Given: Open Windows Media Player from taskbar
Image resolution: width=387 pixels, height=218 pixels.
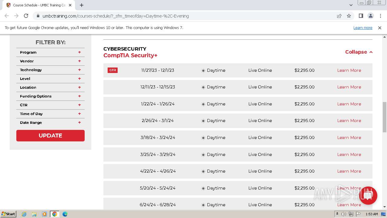Looking at the screenshot, I should [x=44, y=214].
